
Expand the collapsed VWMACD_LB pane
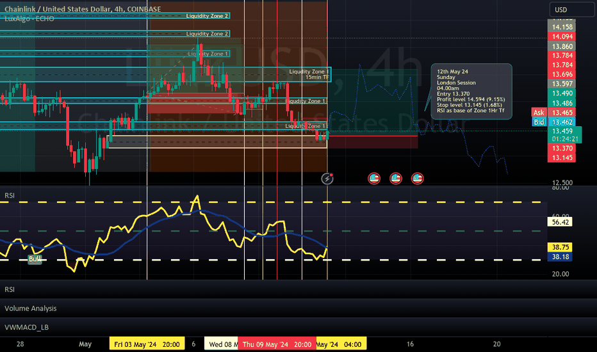[x=26, y=327]
